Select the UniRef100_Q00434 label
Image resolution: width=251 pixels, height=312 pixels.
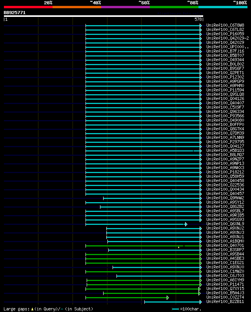pyautogui.click(x=225, y=189)
